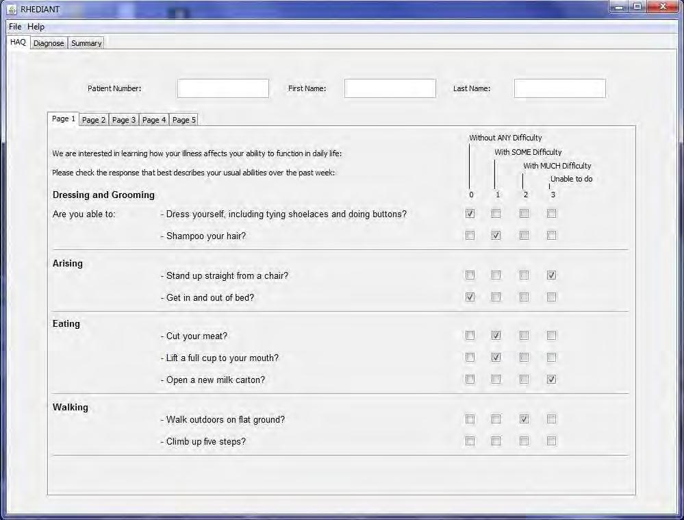Check score 0 for Lift a full cup
Screen dimensions: 684x520
tap(470, 357)
